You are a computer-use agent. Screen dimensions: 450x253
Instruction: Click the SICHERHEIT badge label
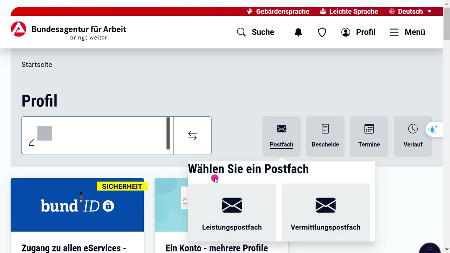pos(122,186)
